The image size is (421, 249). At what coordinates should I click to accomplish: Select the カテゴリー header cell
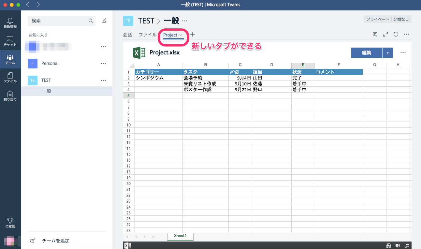click(159, 72)
